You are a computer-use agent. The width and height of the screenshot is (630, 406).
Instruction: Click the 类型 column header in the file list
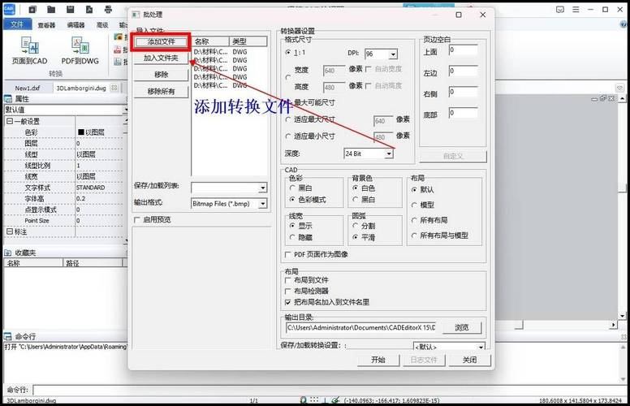point(248,41)
